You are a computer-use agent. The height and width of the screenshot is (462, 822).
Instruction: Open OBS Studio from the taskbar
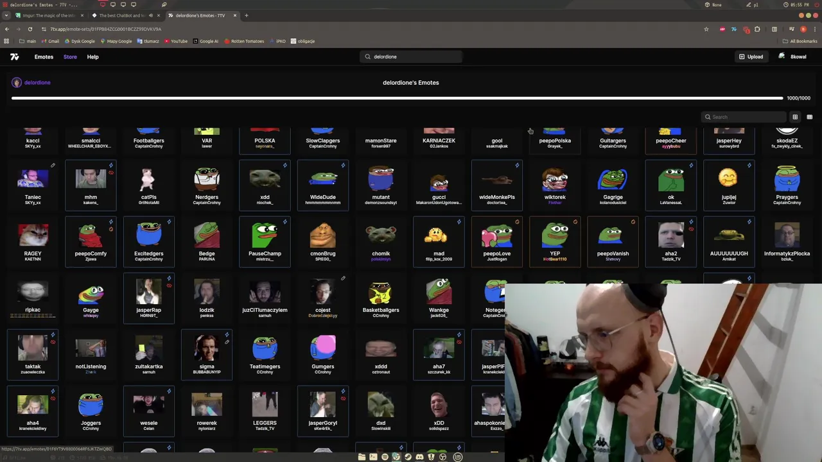pyautogui.click(x=442, y=457)
